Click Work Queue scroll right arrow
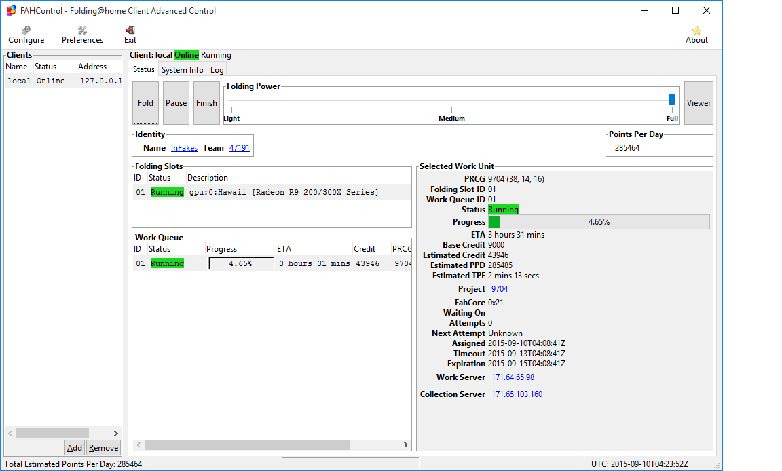Image resolution: width=782 pixels, height=471 pixels. coord(405,445)
